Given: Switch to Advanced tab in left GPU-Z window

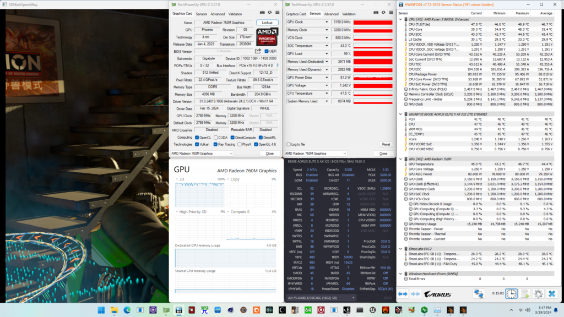Looking at the screenshot, I should [218, 14].
